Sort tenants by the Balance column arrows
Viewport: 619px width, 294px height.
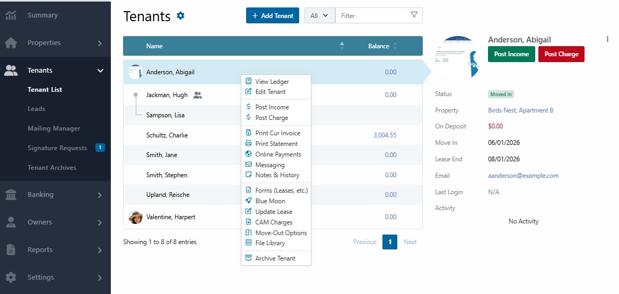tap(395, 46)
